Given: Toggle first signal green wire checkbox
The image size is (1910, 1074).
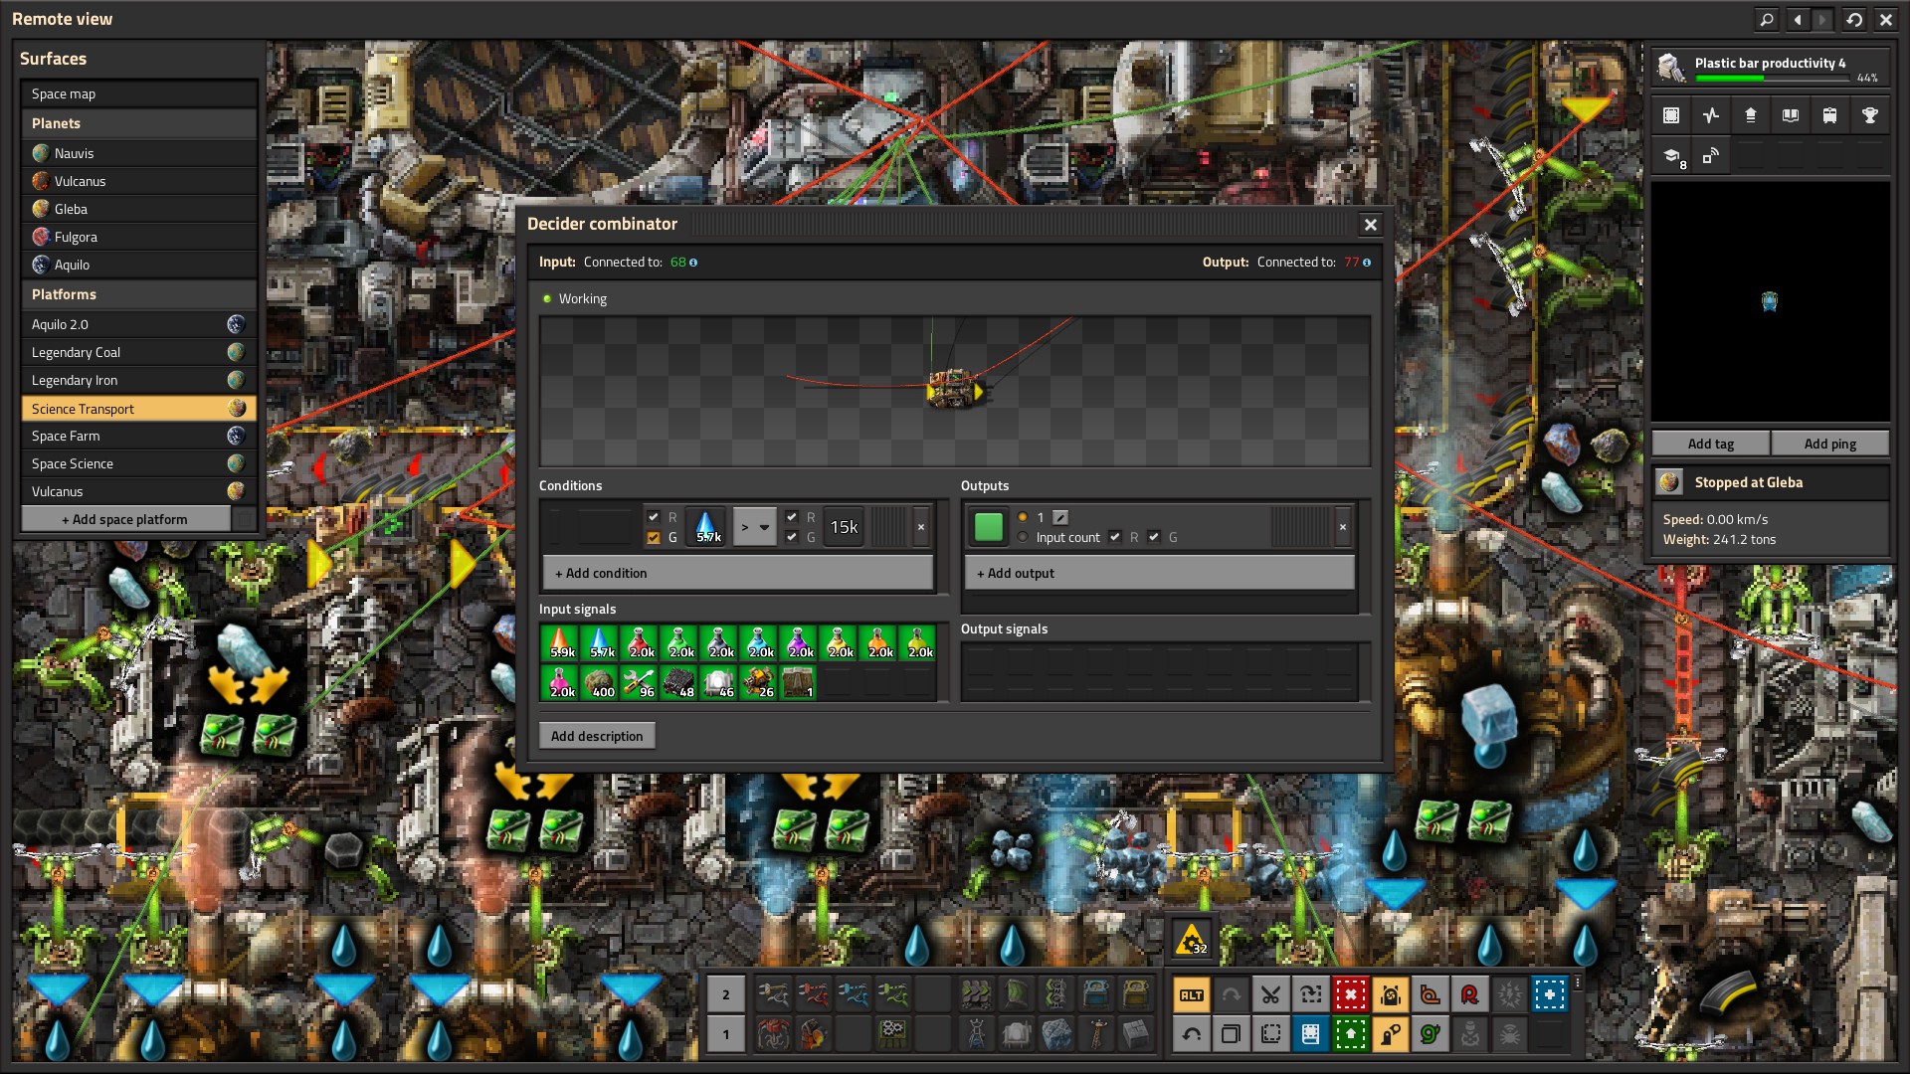Looking at the screenshot, I should pyautogui.click(x=654, y=537).
